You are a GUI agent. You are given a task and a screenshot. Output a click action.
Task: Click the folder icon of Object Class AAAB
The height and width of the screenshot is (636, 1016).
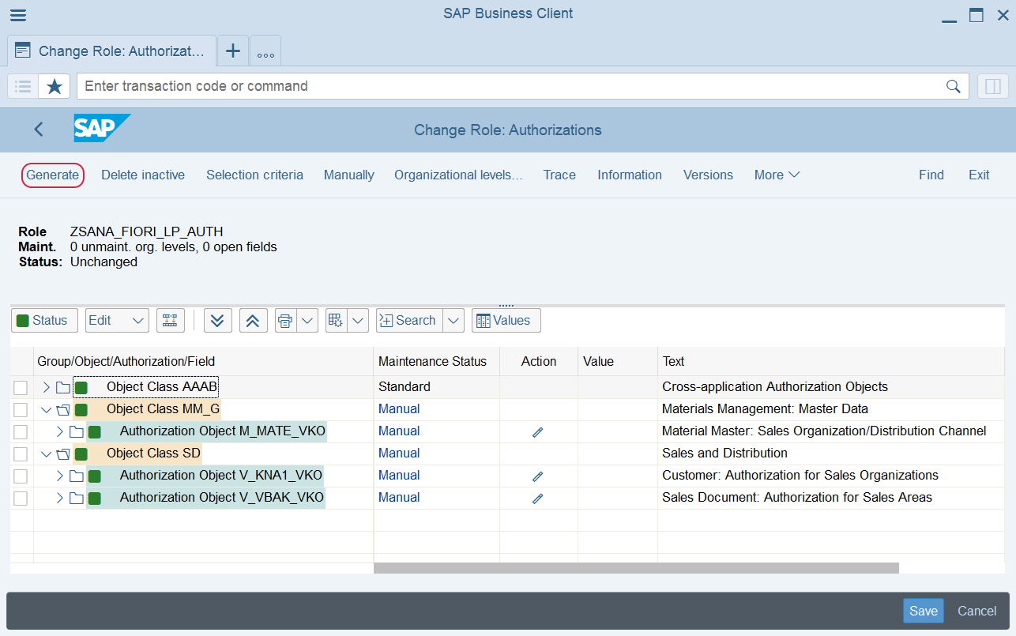63,388
